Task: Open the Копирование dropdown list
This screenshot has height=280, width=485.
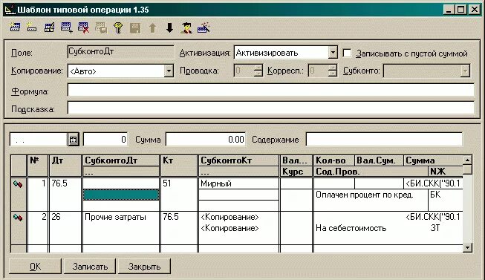Action: (169, 71)
